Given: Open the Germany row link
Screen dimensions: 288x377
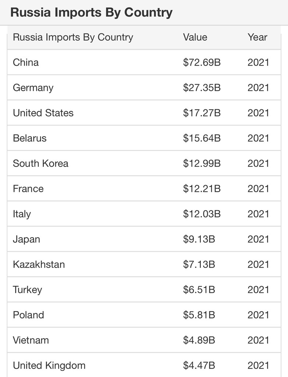Looking at the screenshot, I should (33, 88).
